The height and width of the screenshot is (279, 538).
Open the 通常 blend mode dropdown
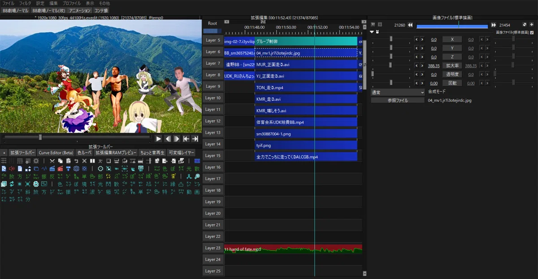397,92
